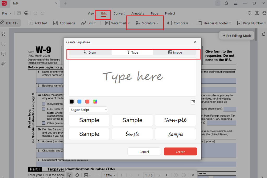267x178 pixels.
Task: Click the Compress tool
Action: [x=178, y=23]
